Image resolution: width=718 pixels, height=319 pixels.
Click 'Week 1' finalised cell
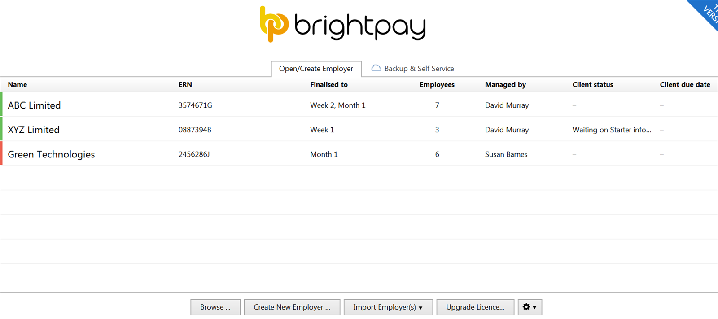pyautogui.click(x=322, y=130)
